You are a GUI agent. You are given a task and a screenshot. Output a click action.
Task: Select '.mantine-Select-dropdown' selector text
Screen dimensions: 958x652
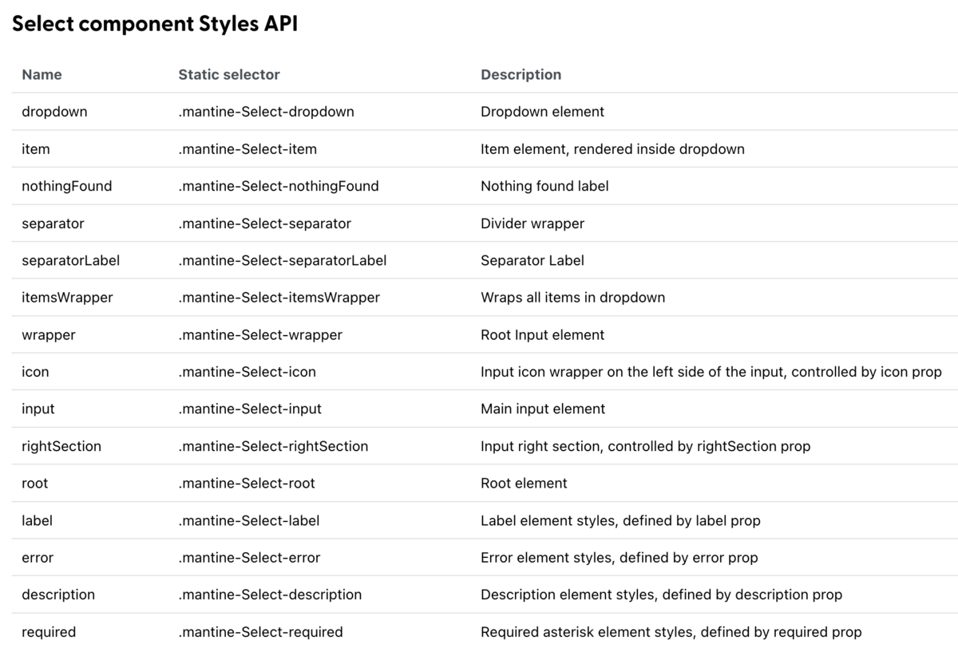click(266, 112)
